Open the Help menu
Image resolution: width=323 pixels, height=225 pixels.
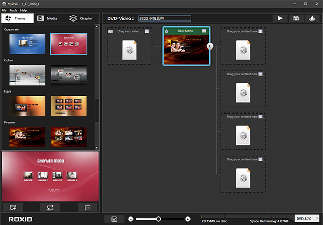click(24, 10)
